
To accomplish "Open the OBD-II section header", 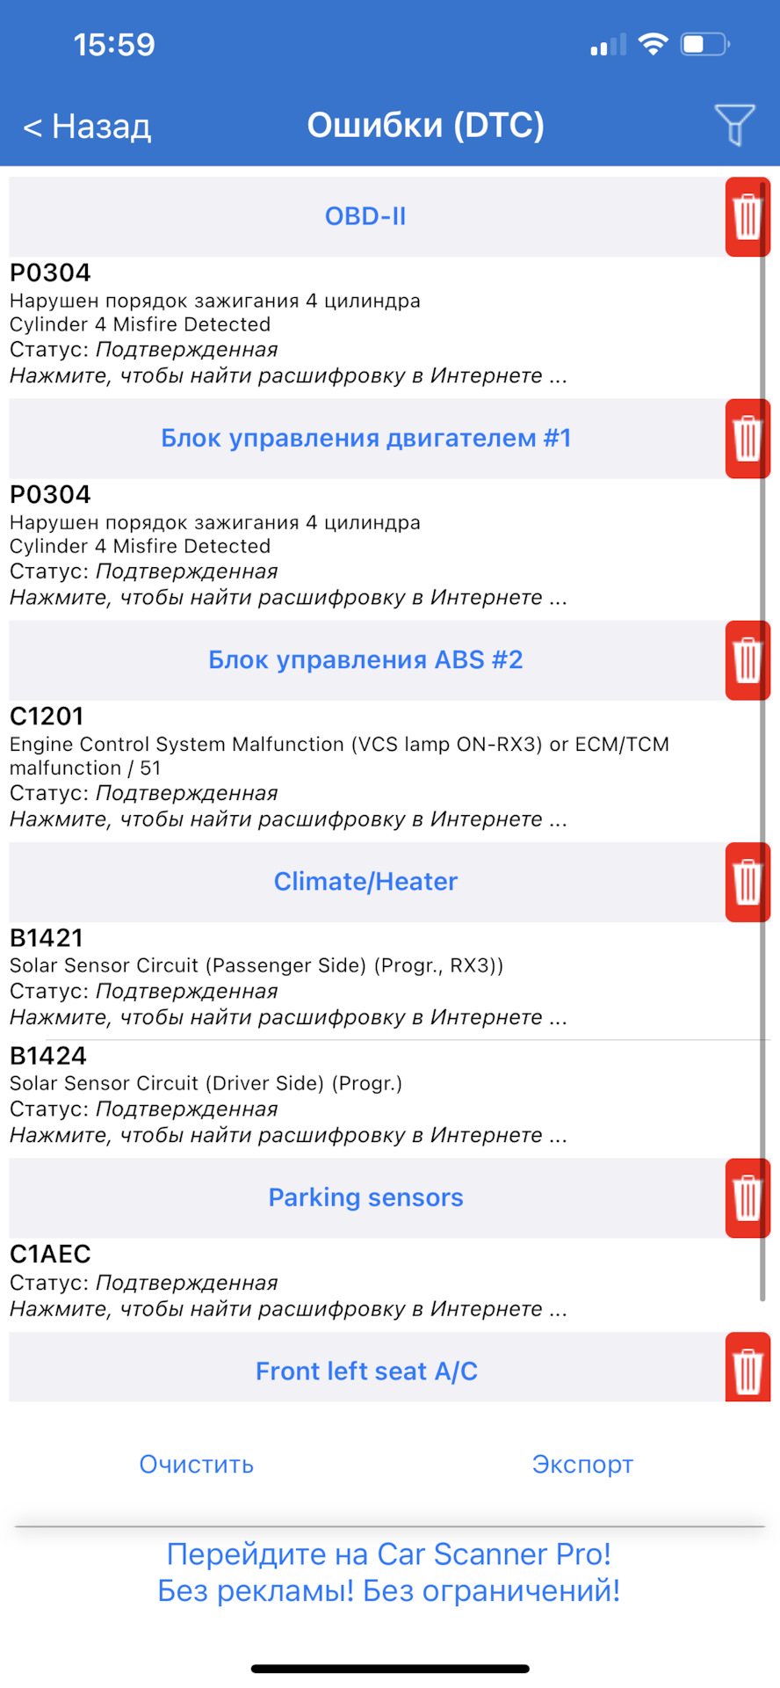I will (365, 216).
